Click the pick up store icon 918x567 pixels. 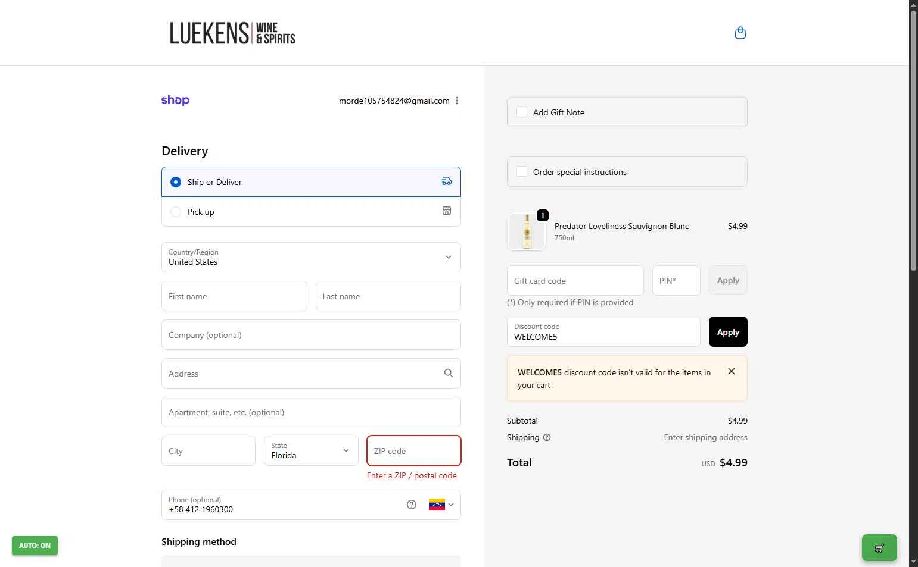coord(447,211)
